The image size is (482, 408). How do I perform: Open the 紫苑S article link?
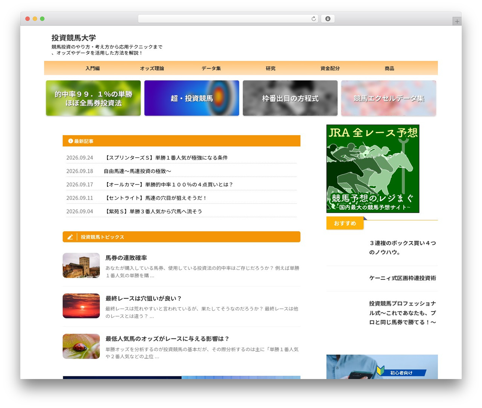[x=153, y=212]
